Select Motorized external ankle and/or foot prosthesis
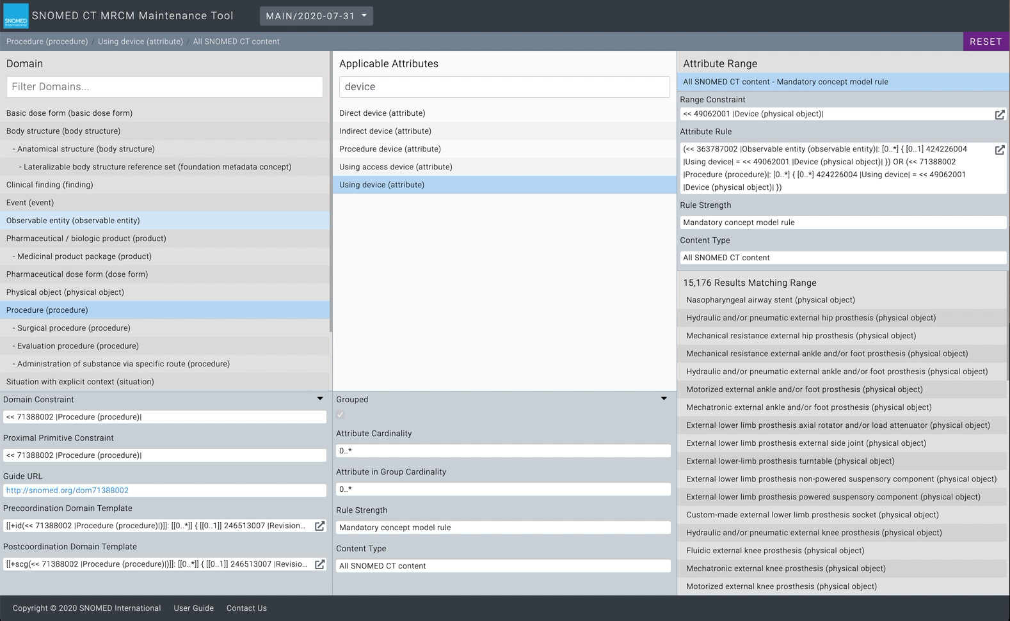 (842, 389)
